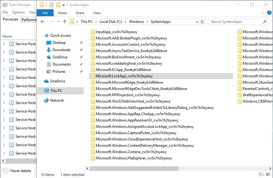Click Properties icon in quick access toolbar
Viewport: 273px width, 178px height.
[51, 5]
